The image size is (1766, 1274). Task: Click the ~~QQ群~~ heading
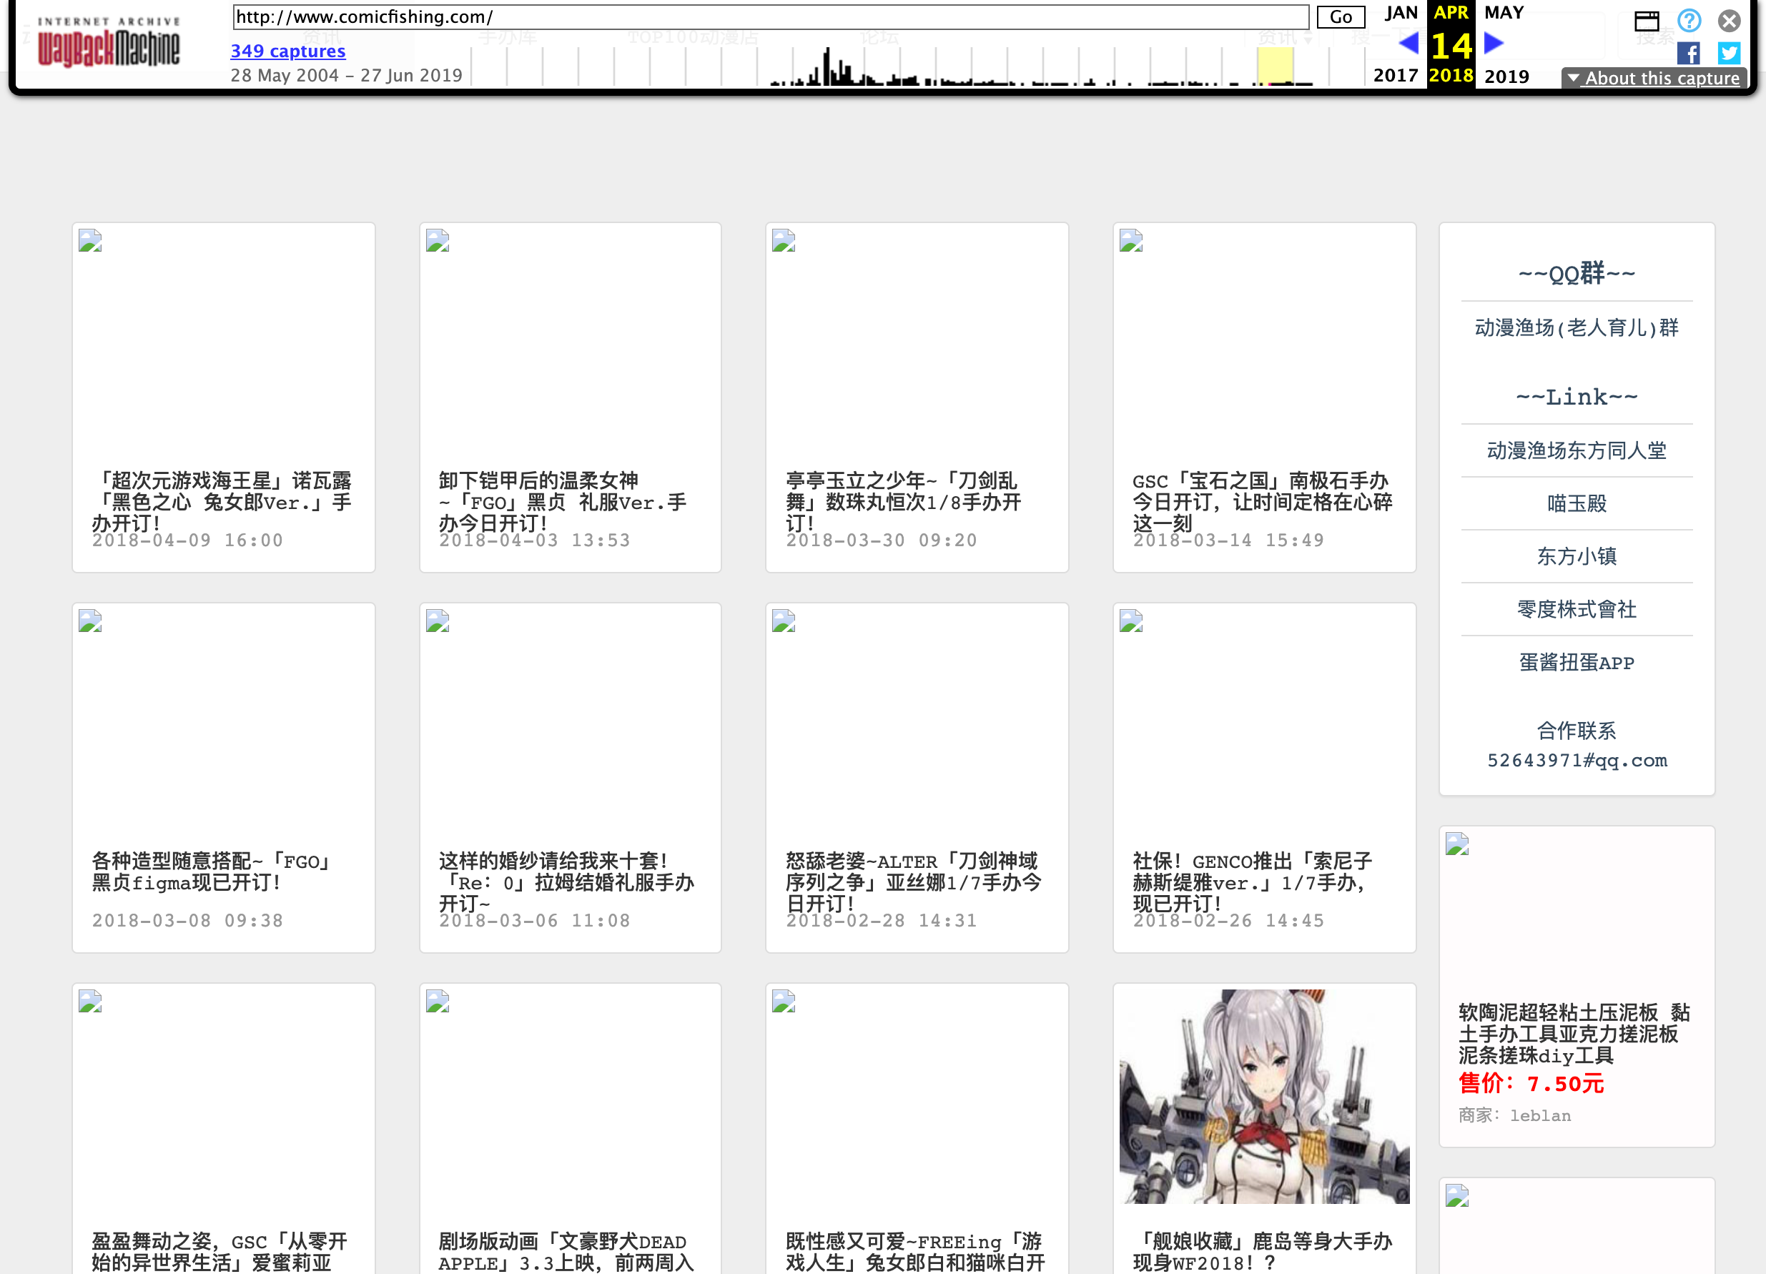pos(1577,273)
